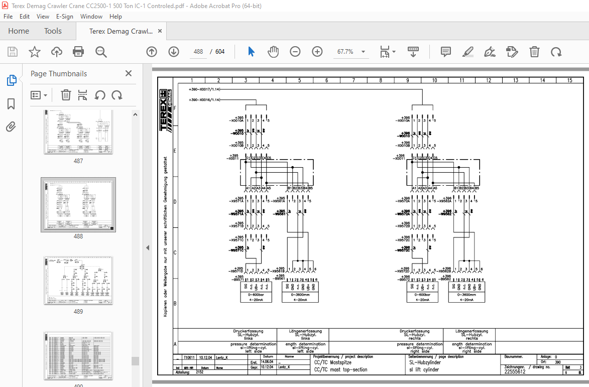Click the +390-X0017/1.14 wire label

point(204,89)
